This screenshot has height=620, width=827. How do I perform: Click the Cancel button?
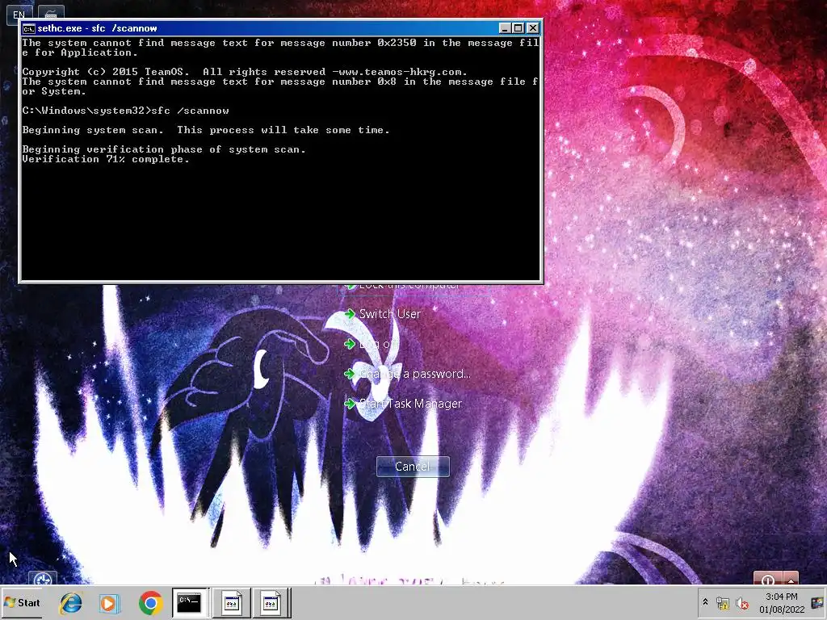413,467
